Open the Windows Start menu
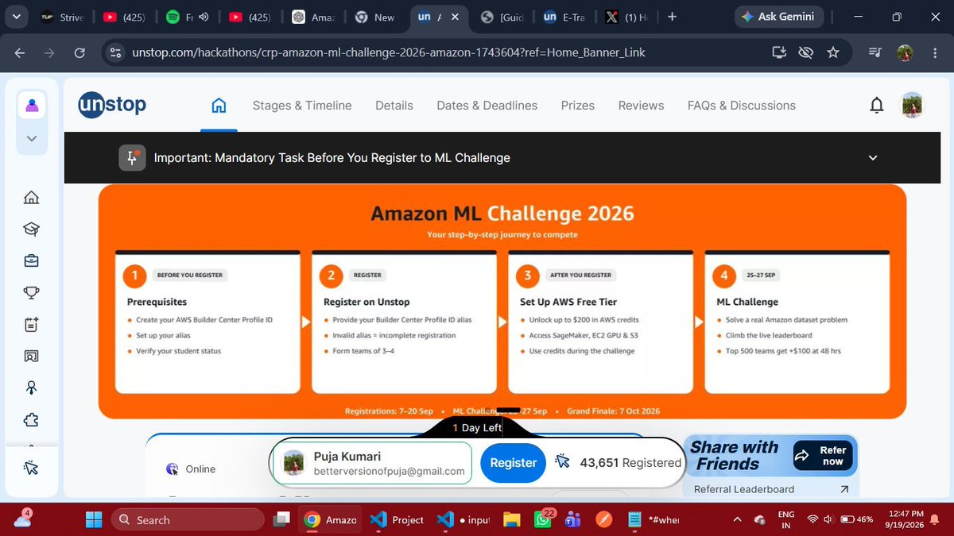 click(94, 520)
